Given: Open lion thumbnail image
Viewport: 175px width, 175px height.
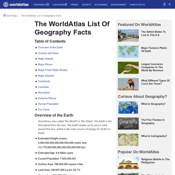Looking at the screenshot, I should (128, 84).
